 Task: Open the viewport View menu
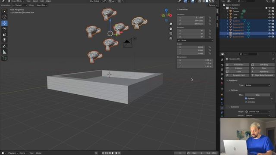[x=28, y=1]
